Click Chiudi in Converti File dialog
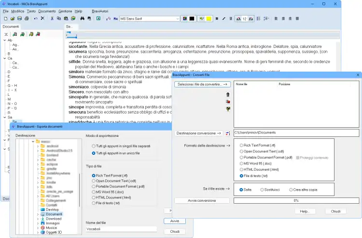 click(335, 211)
